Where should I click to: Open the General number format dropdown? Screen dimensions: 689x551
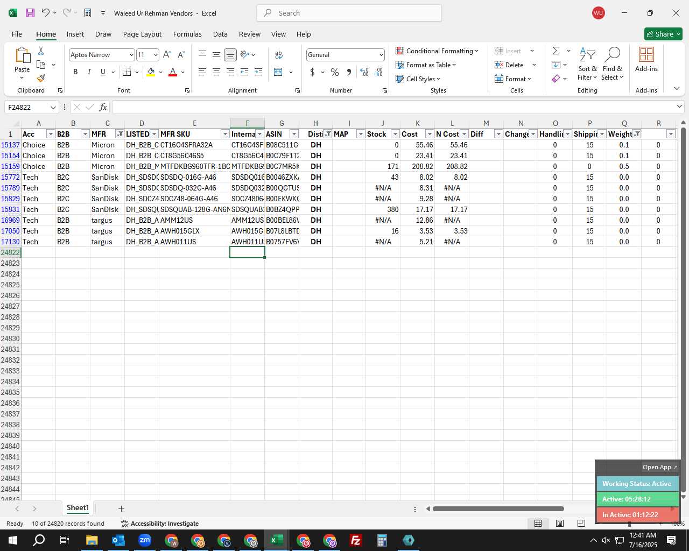click(x=381, y=55)
